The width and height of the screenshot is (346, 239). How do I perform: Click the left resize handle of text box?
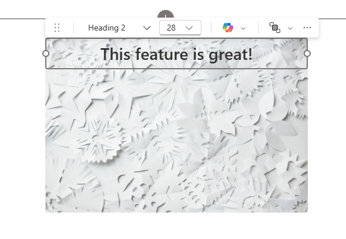point(46,53)
